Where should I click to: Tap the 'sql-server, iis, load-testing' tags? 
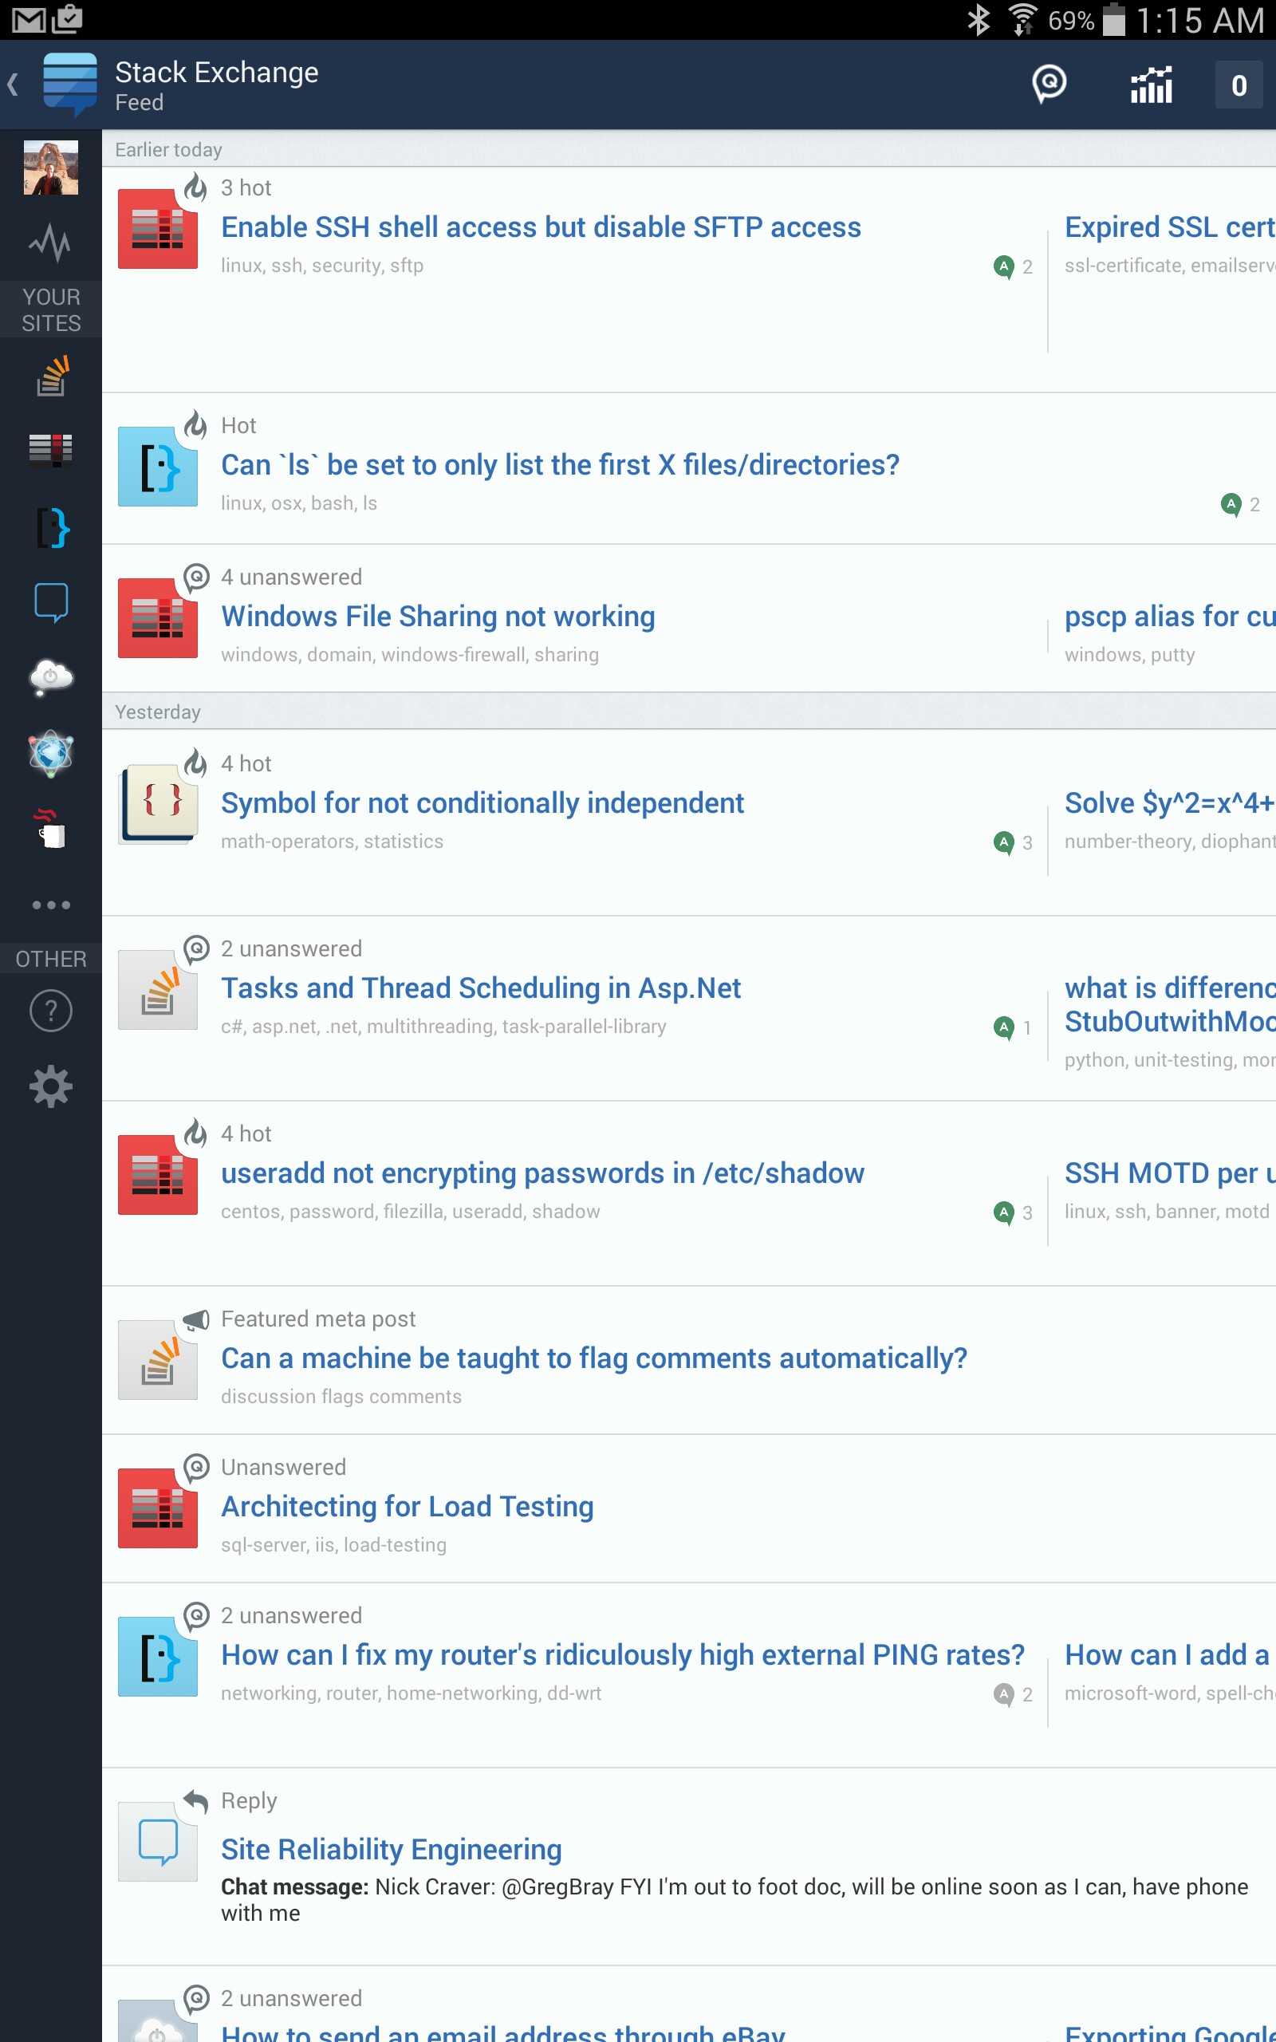click(x=333, y=1545)
